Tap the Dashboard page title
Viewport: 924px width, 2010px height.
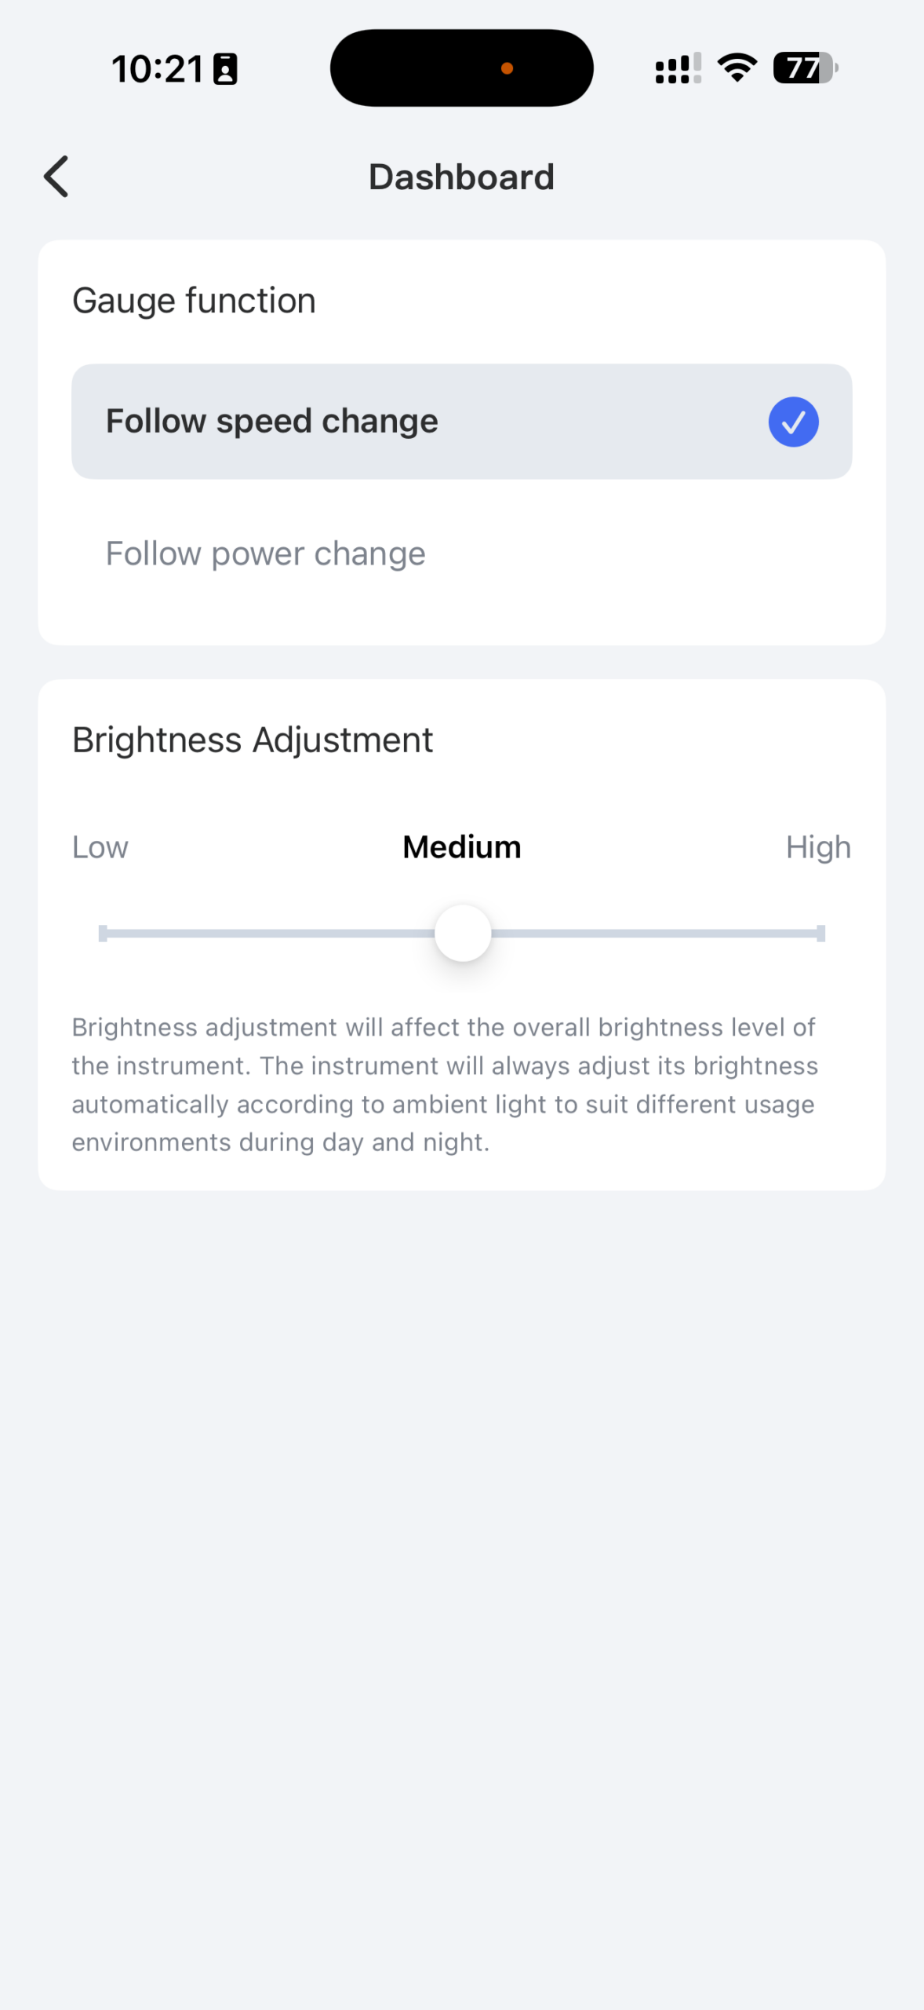pyautogui.click(x=461, y=177)
